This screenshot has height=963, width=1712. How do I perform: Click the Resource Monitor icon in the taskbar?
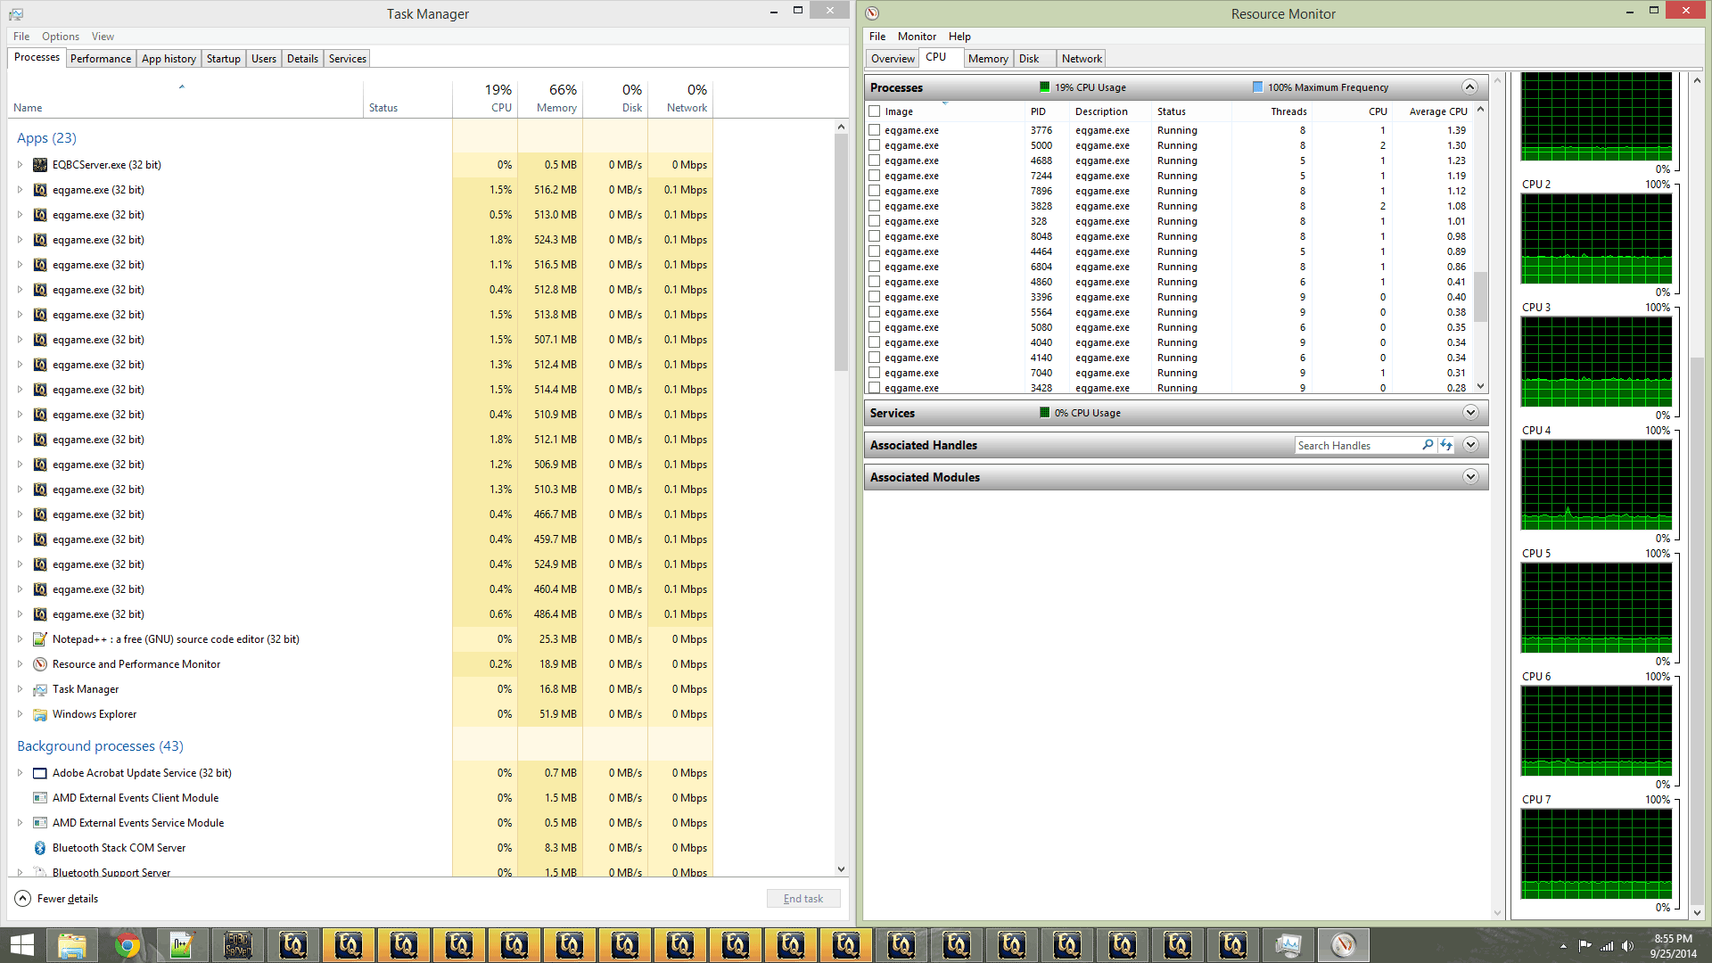(x=1344, y=944)
